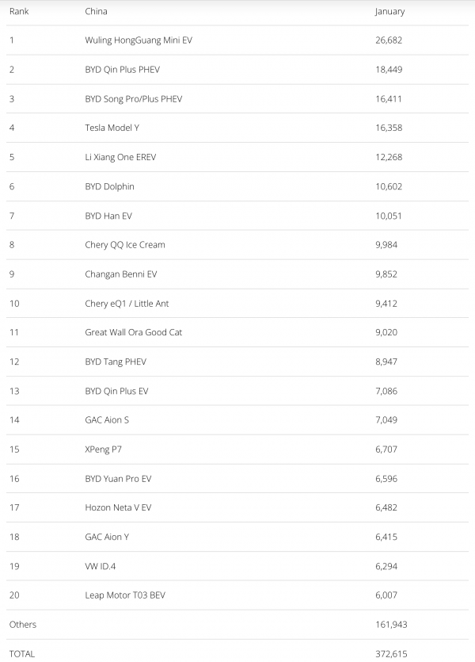Click the Chery QQ Ice Cream entry
This screenshot has height=662, width=475.
point(125,245)
